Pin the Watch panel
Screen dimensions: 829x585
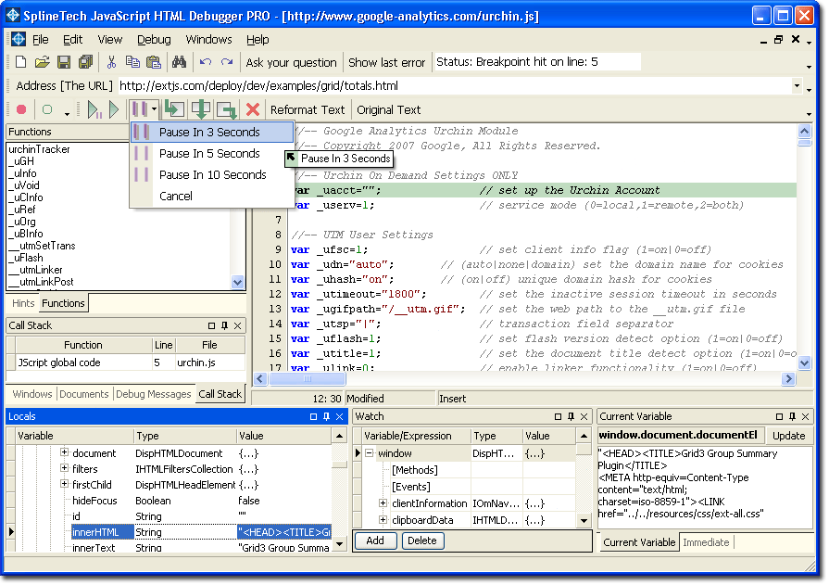571,417
